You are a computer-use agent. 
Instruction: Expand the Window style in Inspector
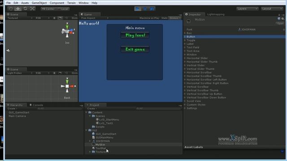tap(185, 55)
